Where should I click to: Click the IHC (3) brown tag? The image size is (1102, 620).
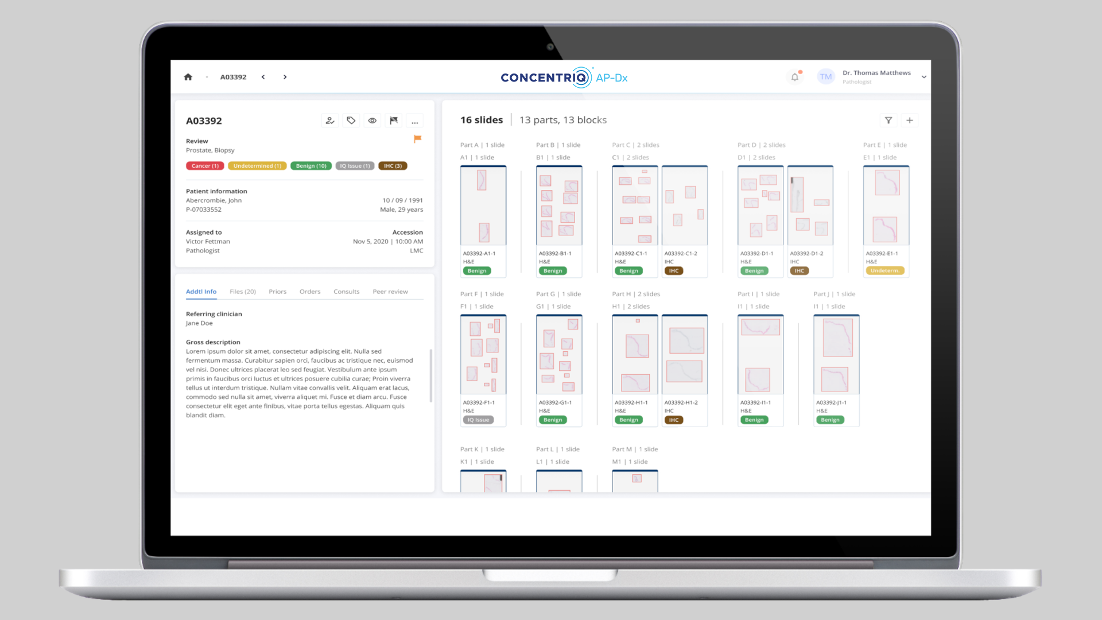click(x=393, y=166)
